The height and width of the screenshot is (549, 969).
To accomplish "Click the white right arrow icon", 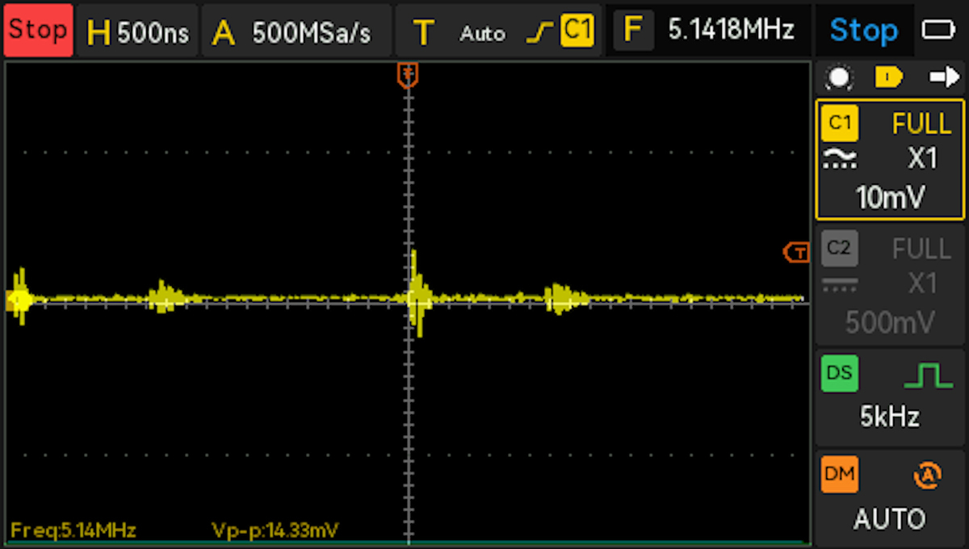I will [943, 78].
